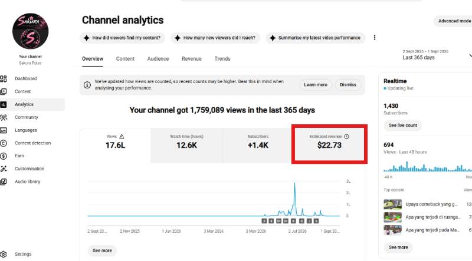Open thumbnail of 'Upaya comeback yang g...' video
The width and height of the screenshot is (472, 261).
click(x=392, y=204)
